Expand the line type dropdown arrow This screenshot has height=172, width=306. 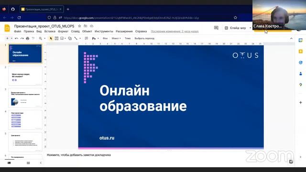pyautogui.click(x=80, y=38)
